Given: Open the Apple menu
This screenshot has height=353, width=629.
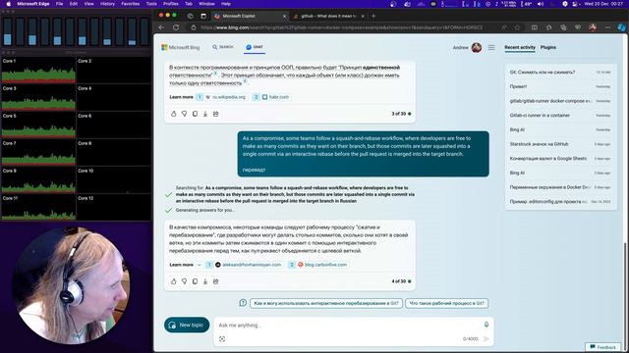Looking at the screenshot, I should point(8,4).
